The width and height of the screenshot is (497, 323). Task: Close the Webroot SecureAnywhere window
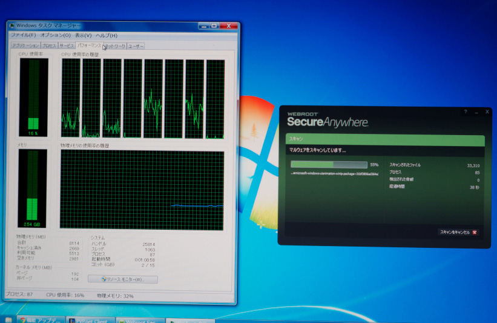487,112
